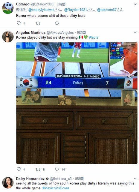Open the @Rayden1021 mention
The height and width of the screenshot is (192, 139).
[75, 10]
